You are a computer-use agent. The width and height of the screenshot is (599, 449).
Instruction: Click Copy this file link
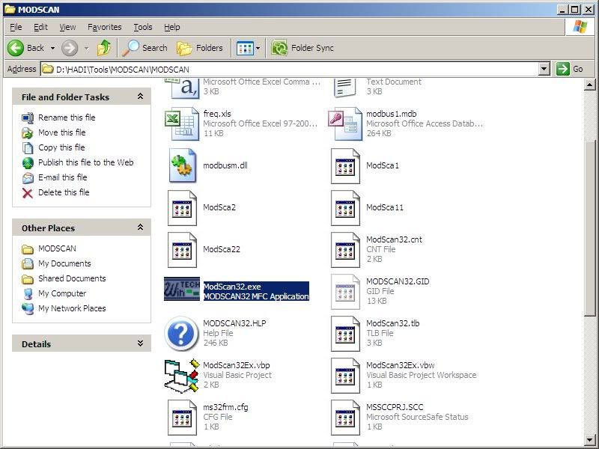(61, 147)
